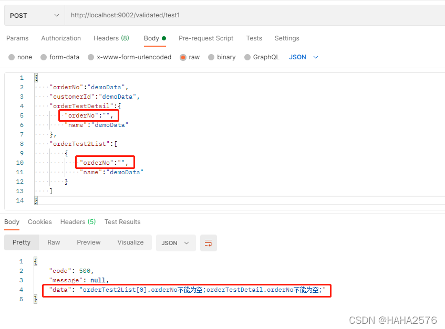Open the request Headers (8) tab
The height and width of the screenshot is (329, 445).
point(111,38)
